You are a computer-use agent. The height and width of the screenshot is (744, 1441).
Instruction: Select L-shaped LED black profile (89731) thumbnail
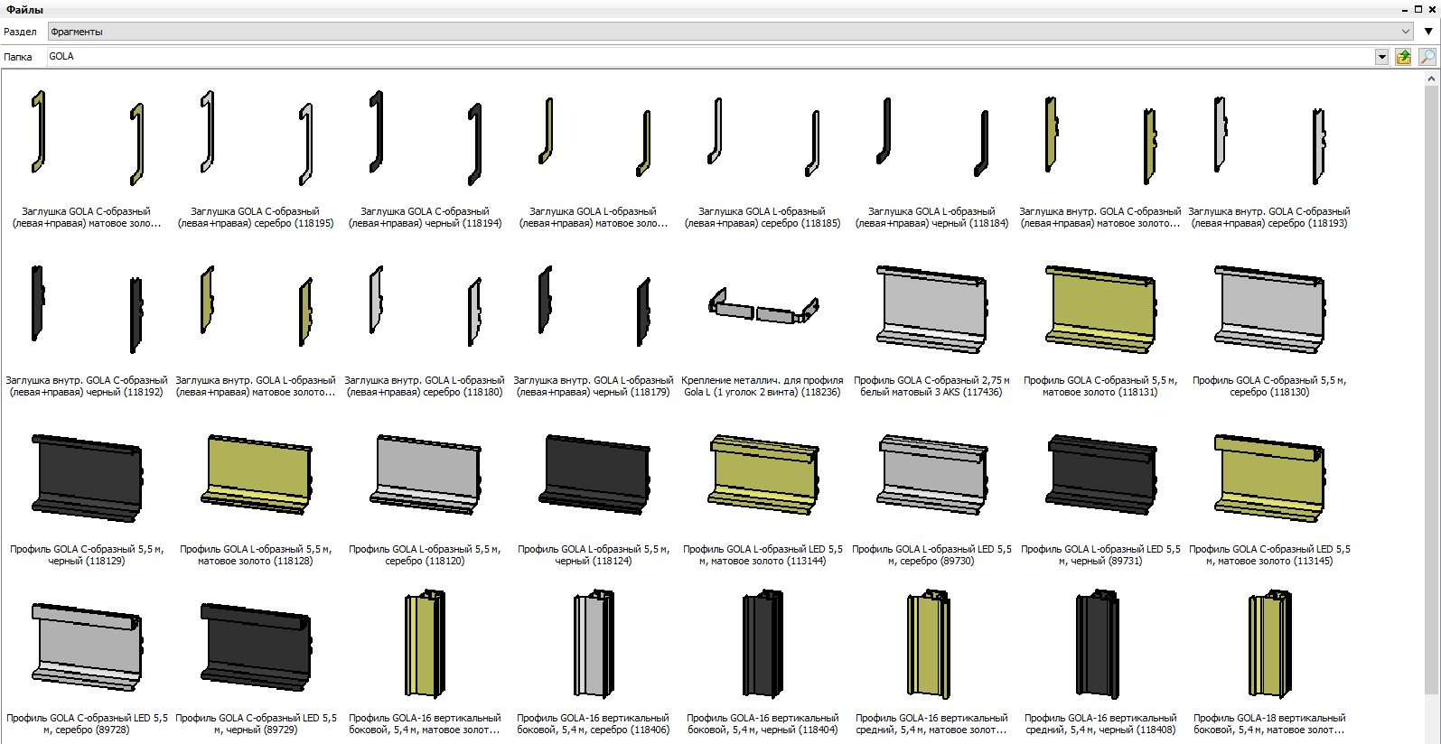coord(1100,475)
